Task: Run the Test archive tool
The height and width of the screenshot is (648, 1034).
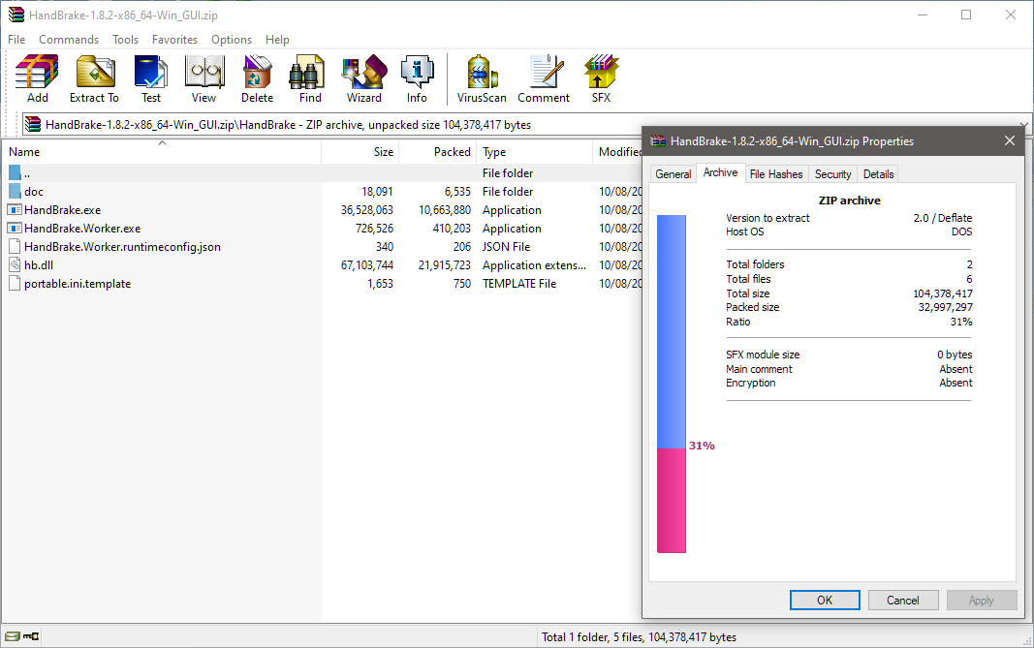Action: point(151,72)
